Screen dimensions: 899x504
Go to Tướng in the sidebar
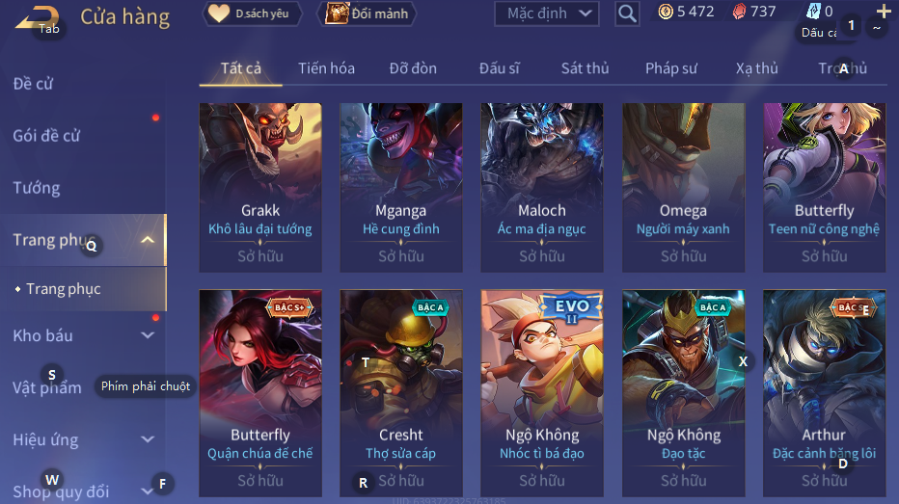click(x=36, y=188)
